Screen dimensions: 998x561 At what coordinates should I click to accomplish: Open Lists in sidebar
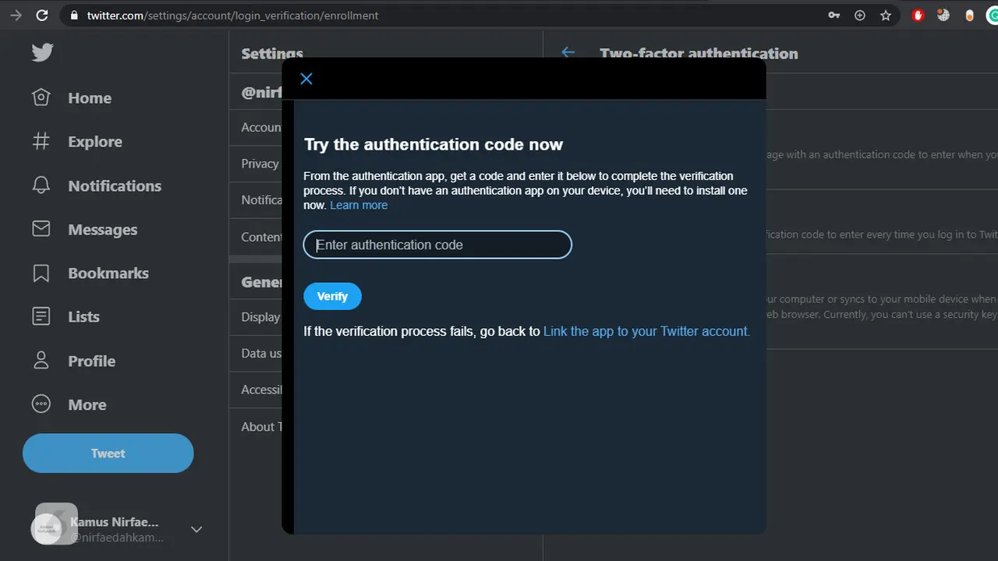click(x=65, y=316)
